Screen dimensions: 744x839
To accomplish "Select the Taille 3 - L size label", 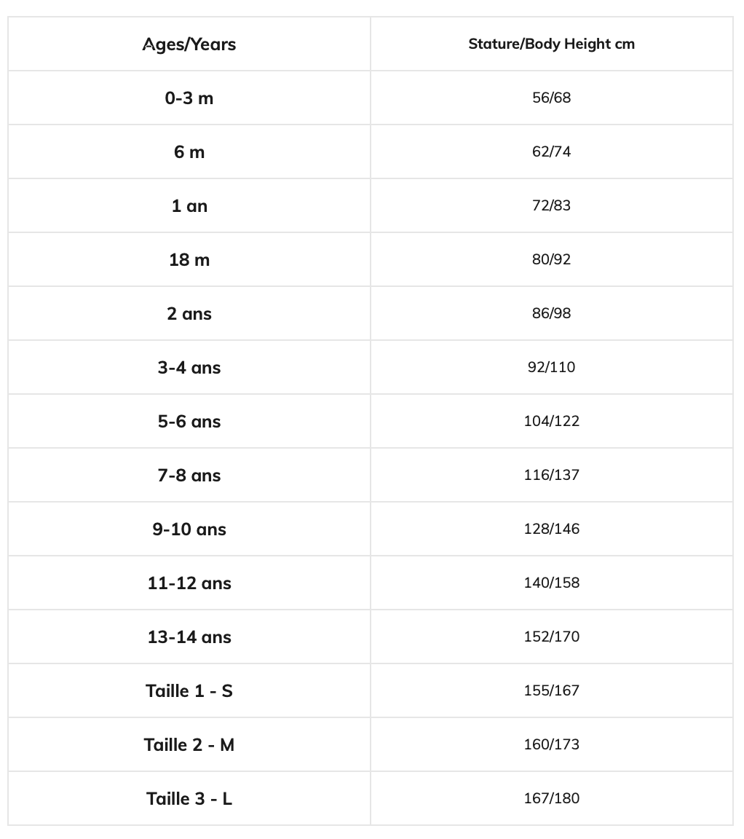I will 189,799.
